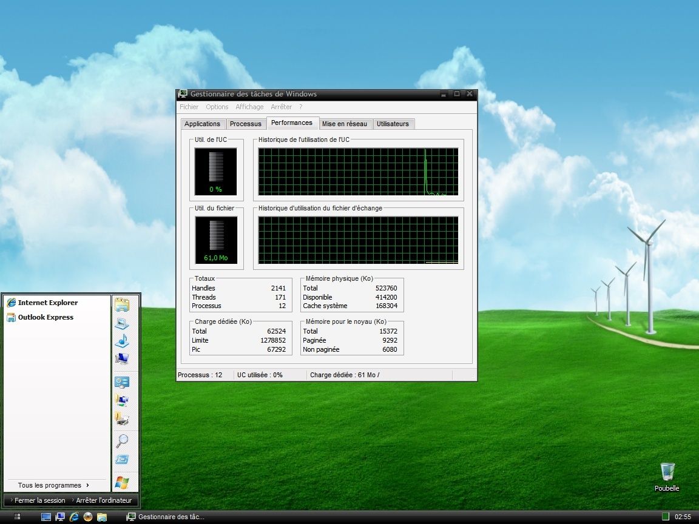Open the Run icon below the magnifier
699x524 pixels.
pos(122,459)
